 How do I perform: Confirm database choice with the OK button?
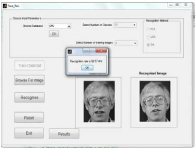click(54, 34)
